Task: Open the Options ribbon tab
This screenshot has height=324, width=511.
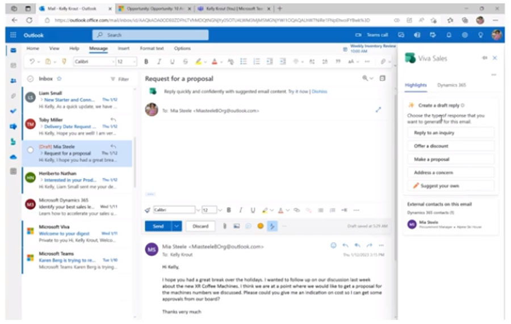Action: [182, 48]
